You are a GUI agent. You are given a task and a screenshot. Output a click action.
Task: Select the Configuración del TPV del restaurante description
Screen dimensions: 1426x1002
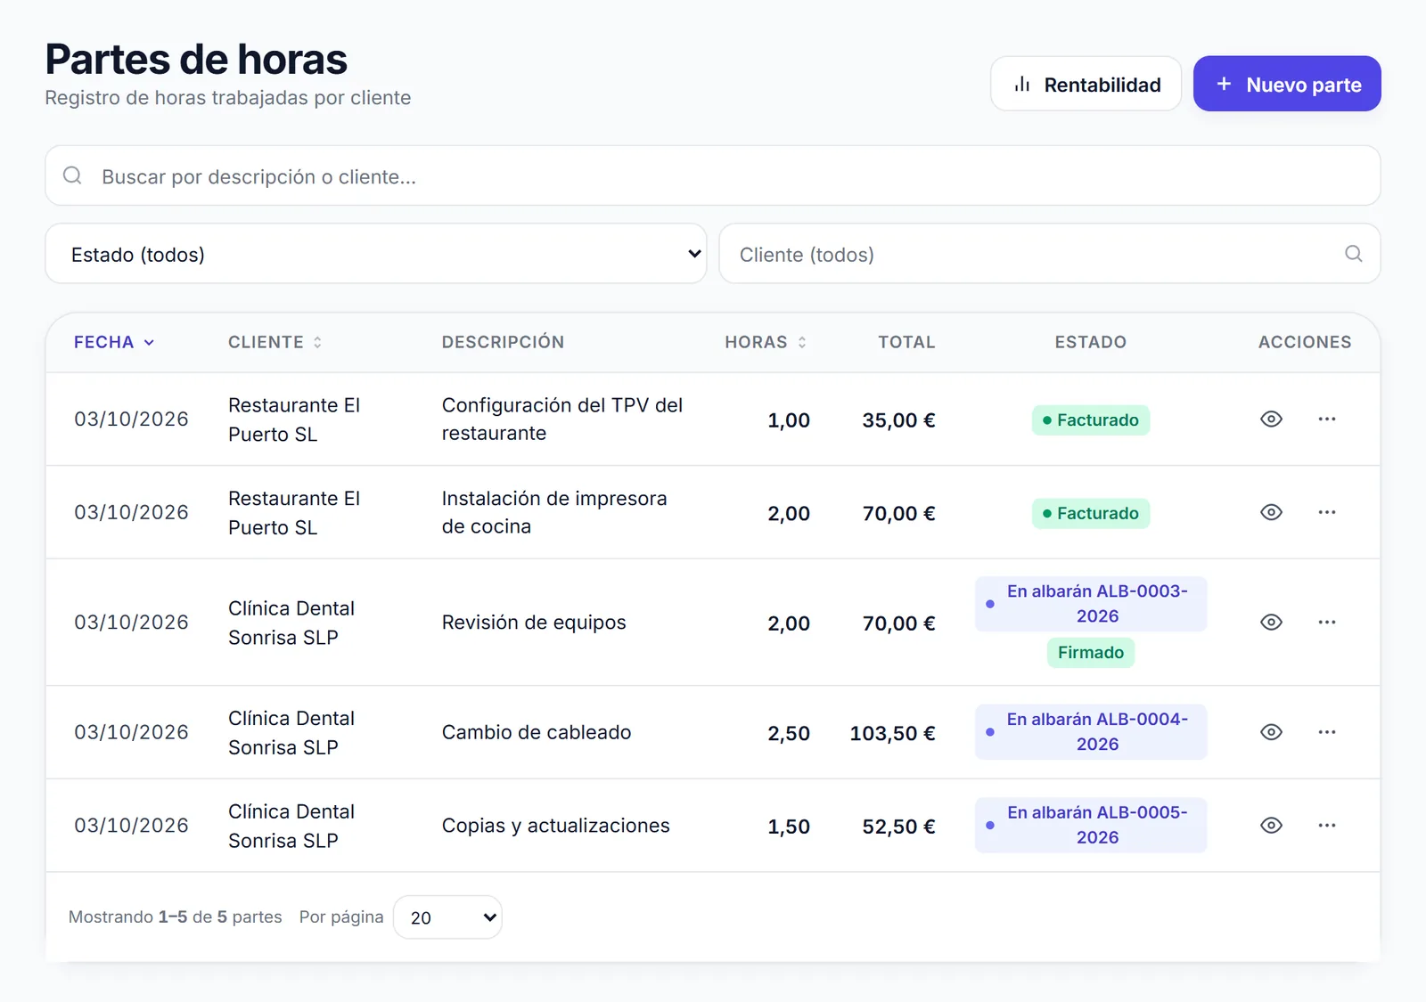(562, 419)
